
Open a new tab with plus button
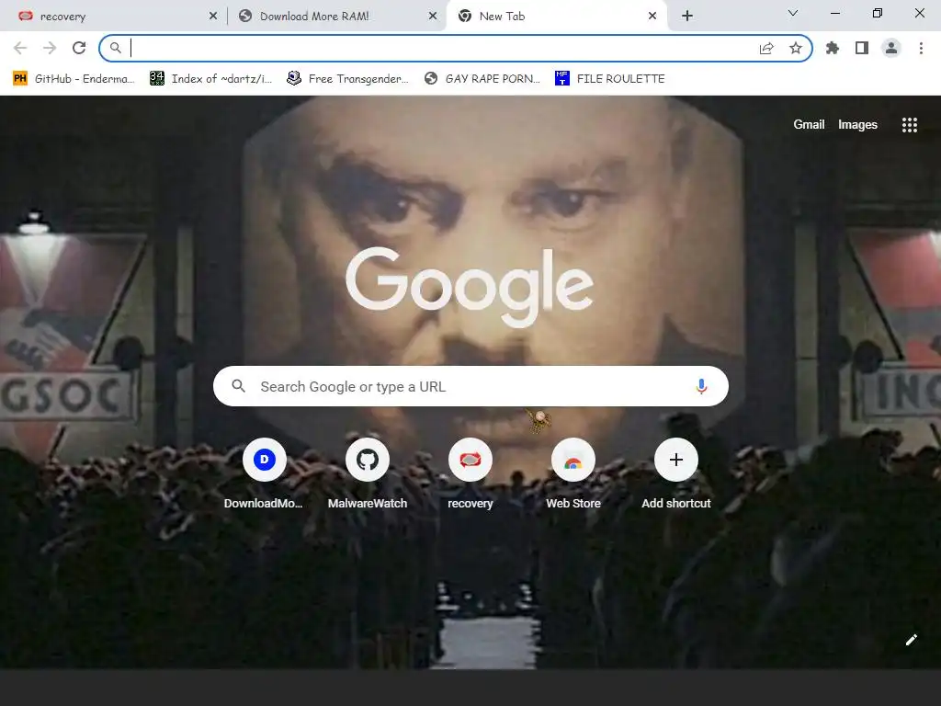pyautogui.click(x=687, y=17)
